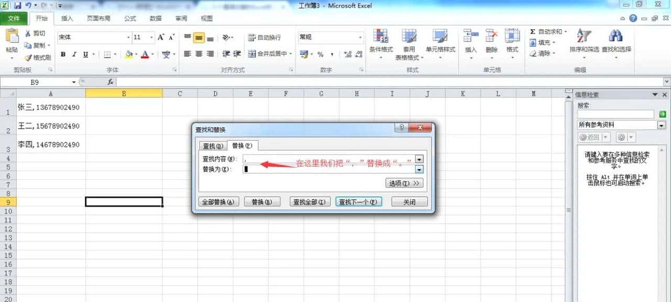Toggle Italic formatting button
This screenshot has height=302, width=671.
[74, 54]
